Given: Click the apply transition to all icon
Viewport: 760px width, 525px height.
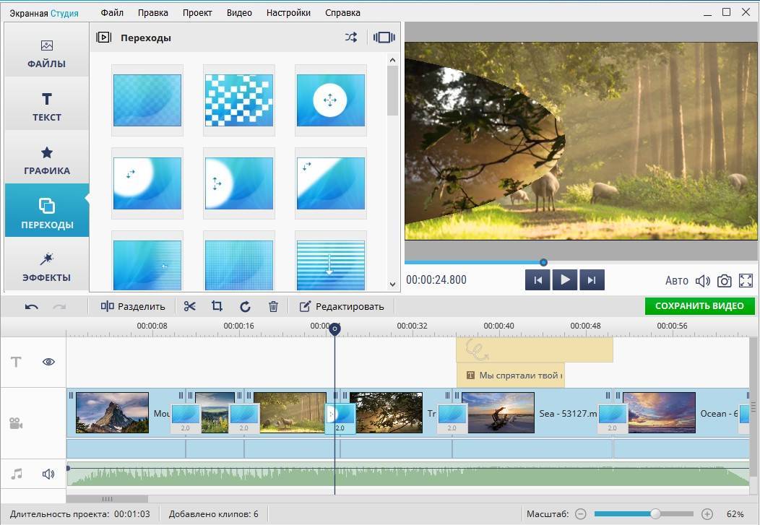Looking at the screenshot, I should [x=384, y=38].
